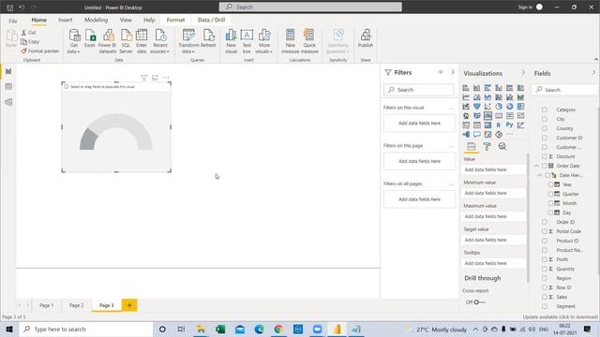Open Model view in left sidebar
Viewport: 600px width, 337px height.
(8, 102)
